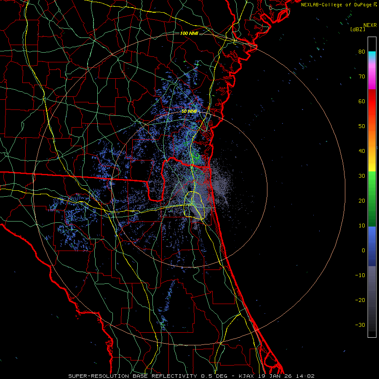Click the -20 value on the dBZ scale

coord(360,300)
